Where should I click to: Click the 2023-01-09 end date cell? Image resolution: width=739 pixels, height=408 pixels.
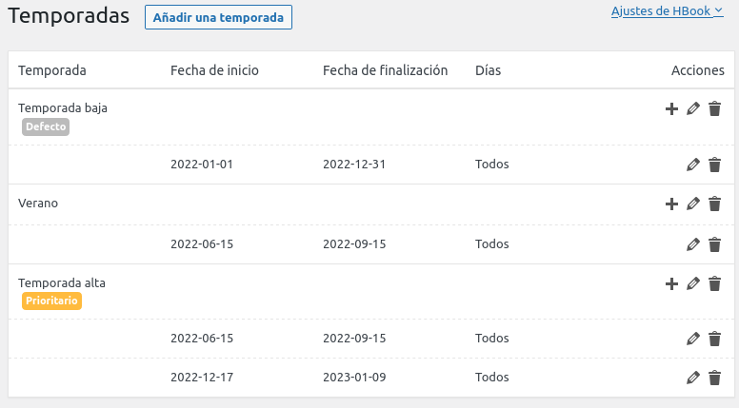(x=354, y=378)
